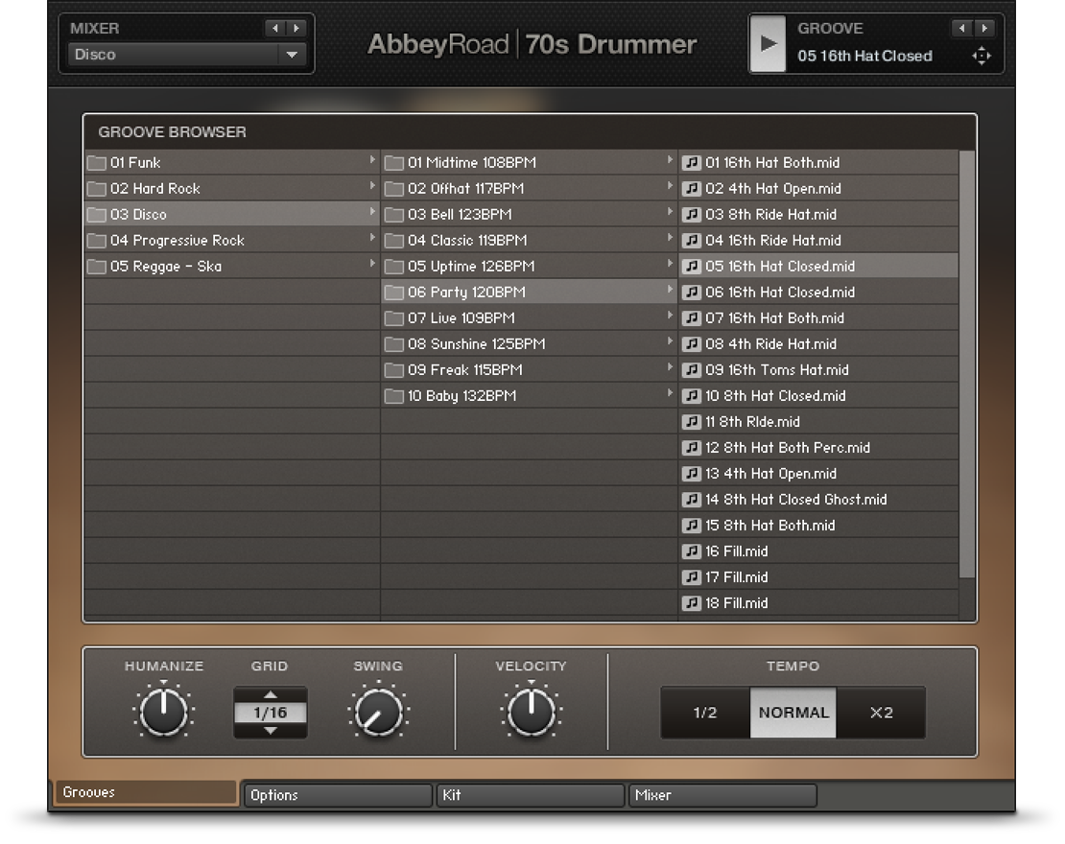Select 16 Fill.mid file
Screen dimensions: 1065x844
point(818,551)
